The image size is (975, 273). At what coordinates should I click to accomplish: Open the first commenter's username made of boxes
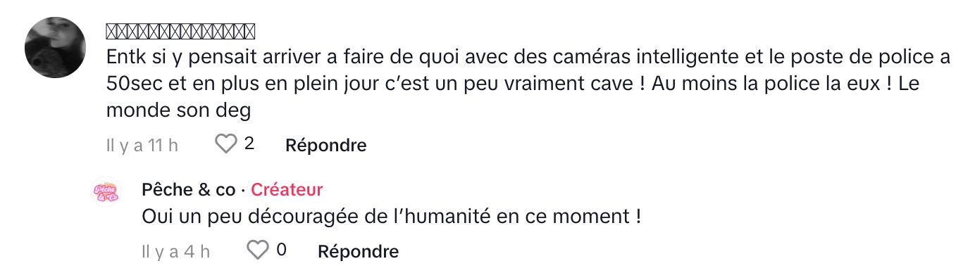coord(180,32)
